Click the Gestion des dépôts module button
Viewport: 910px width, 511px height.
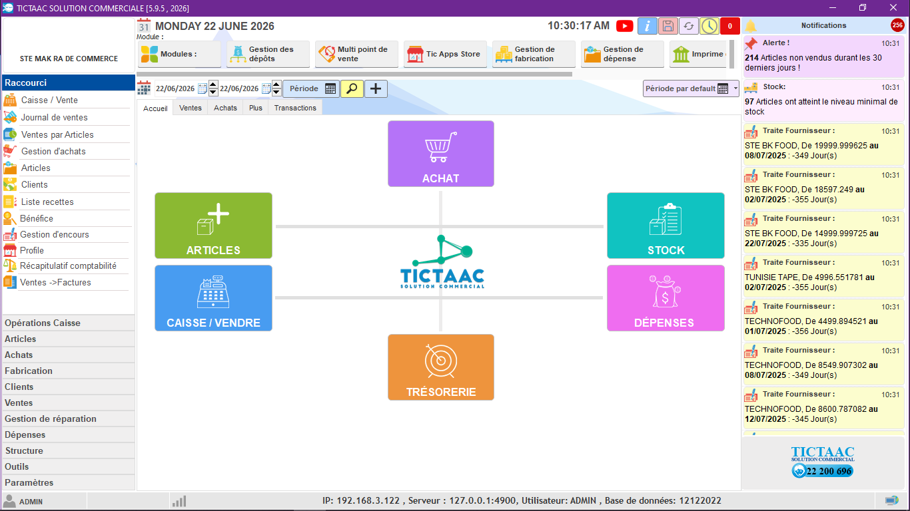click(268, 55)
